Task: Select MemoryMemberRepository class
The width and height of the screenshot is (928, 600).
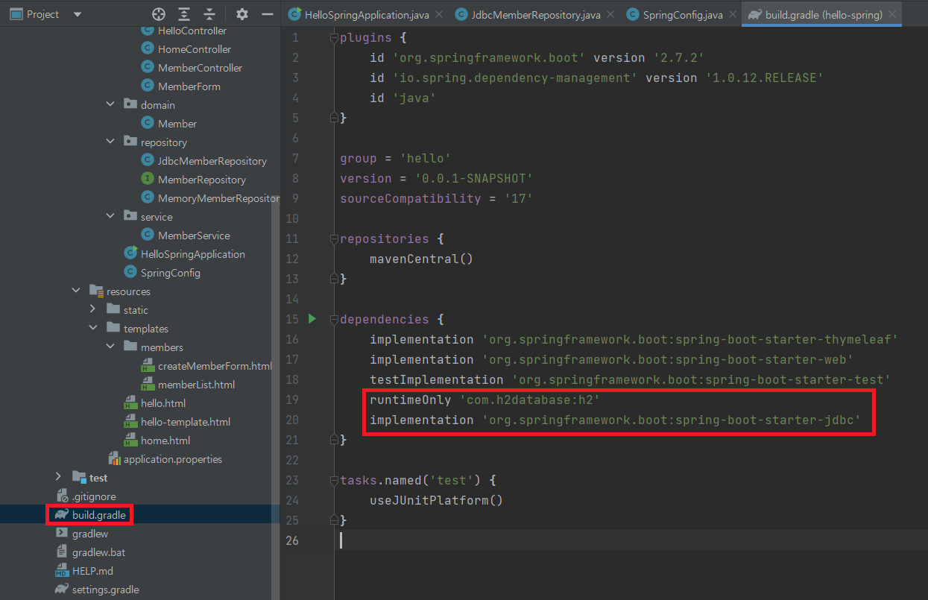Action: coord(218,198)
